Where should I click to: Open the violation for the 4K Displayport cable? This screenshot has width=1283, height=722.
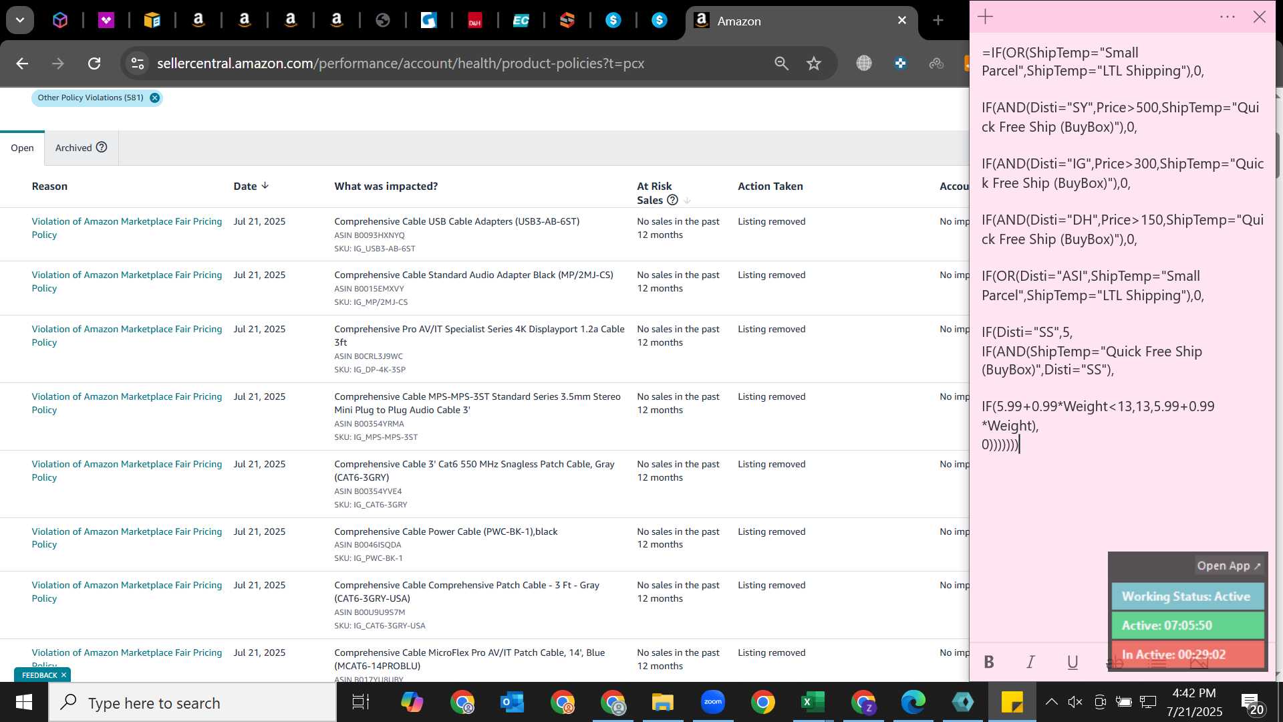coord(127,336)
